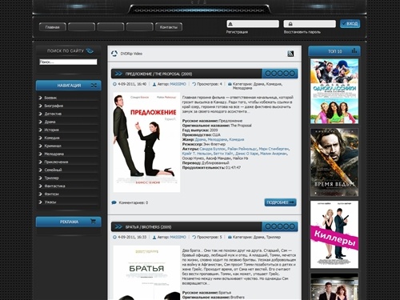
Task: Open the Сандра Буллок actor link
Action: tap(213, 149)
